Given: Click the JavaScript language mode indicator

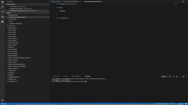Looking at the screenshot, I should 180,104.
